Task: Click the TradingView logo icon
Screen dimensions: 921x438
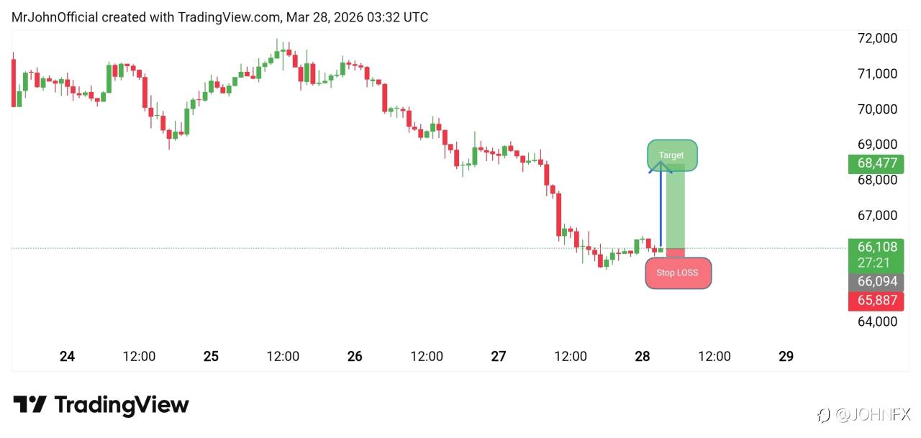Action: pyautogui.click(x=30, y=405)
